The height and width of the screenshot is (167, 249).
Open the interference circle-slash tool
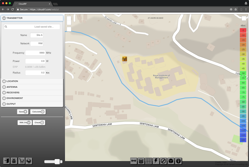(163, 161)
